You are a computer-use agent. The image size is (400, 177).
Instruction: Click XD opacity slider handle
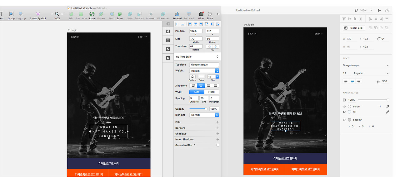388,100
